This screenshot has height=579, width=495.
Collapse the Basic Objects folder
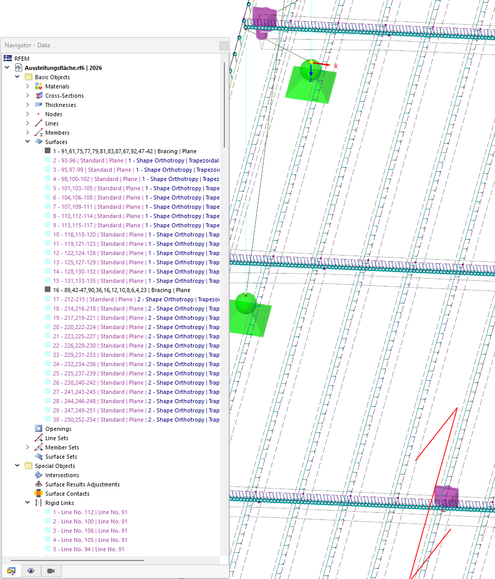tap(17, 77)
